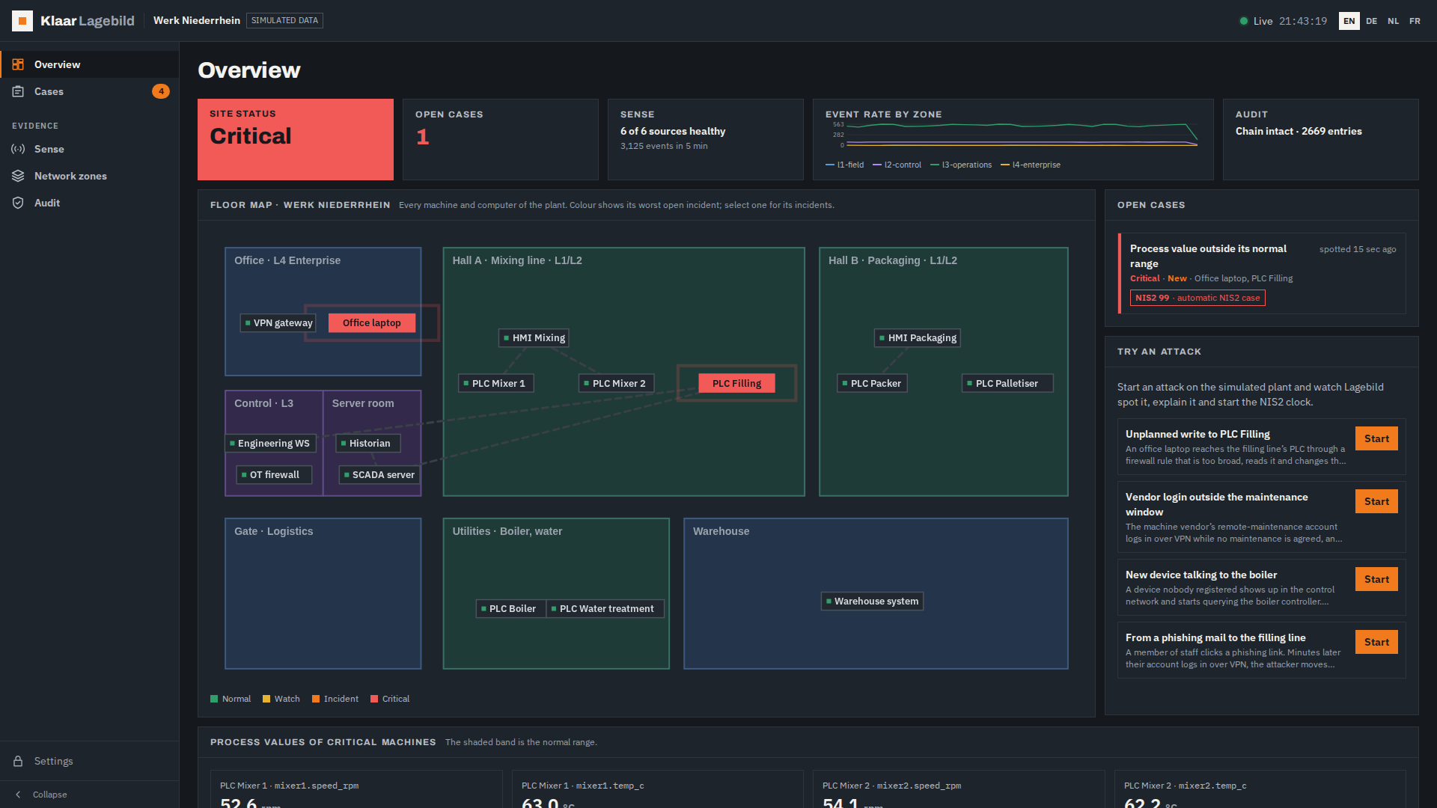
Task: Collapse the sidebar with the chevron
Action: 18,795
